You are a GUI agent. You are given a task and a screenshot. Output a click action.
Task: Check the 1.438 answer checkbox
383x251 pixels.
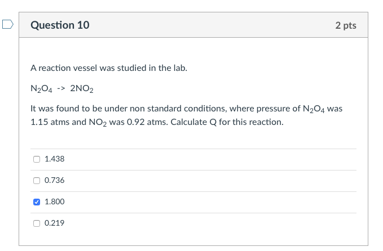(x=37, y=159)
